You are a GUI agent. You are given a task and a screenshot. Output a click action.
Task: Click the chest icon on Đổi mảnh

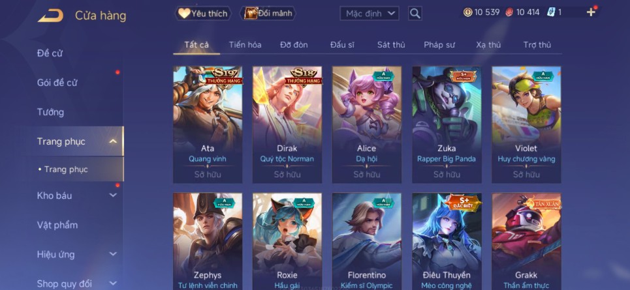251,13
